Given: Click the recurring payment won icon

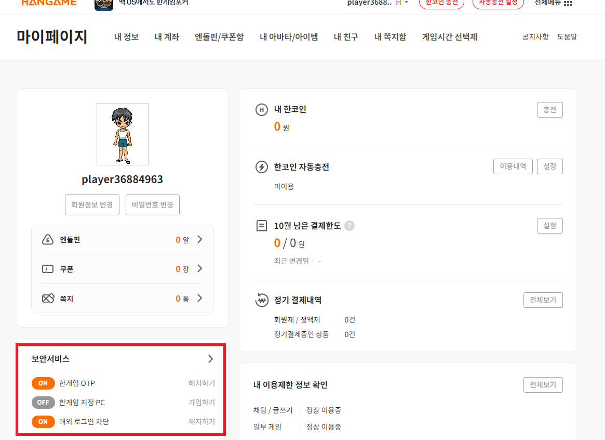Looking at the screenshot, I should (262, 300).
